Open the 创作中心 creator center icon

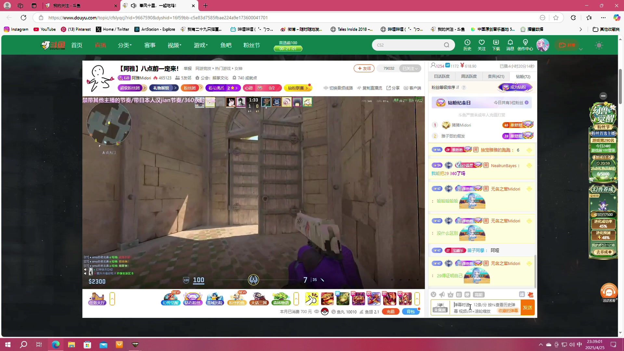[x=525, y=45]
